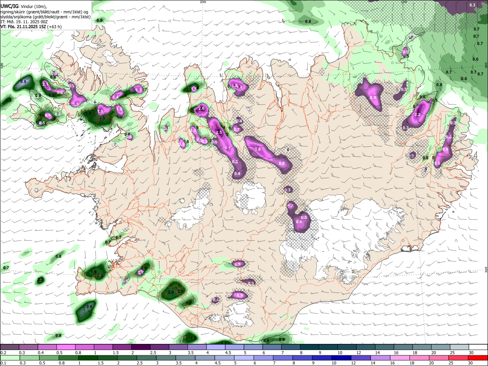Click the '66N' latitude label on right edge
The width and height of the screenshot is (488, 366).
[486, 66]
